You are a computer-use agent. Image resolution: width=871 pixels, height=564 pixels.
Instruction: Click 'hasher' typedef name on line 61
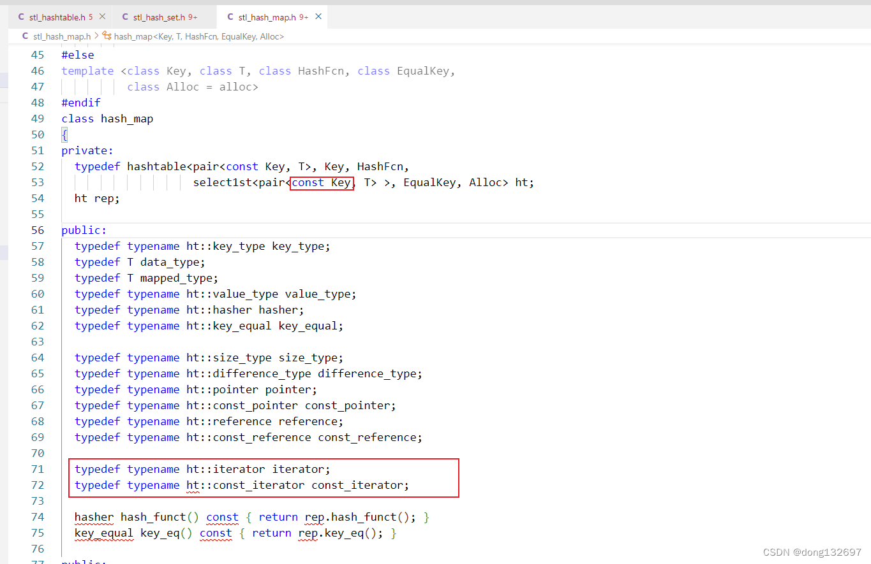click(278, 310)
